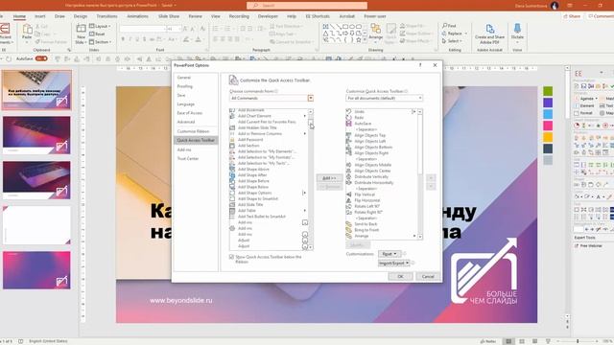This screenshot has width=614, height=345.
Task: Toggle Show Quick Access Toolbar below Ribbon
Action: click(x=231, y=257)
